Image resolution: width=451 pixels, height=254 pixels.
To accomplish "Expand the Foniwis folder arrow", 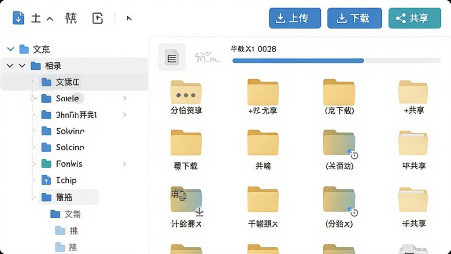I will [x=125, y=164].
